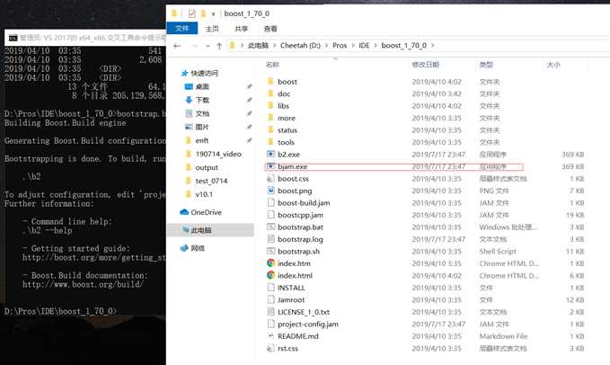This screenshot has height=365, width=610.
Task: Expand the chevron after boost_1_70_0 in address bar
Action: pyautogui.click(x=432, y=46)
